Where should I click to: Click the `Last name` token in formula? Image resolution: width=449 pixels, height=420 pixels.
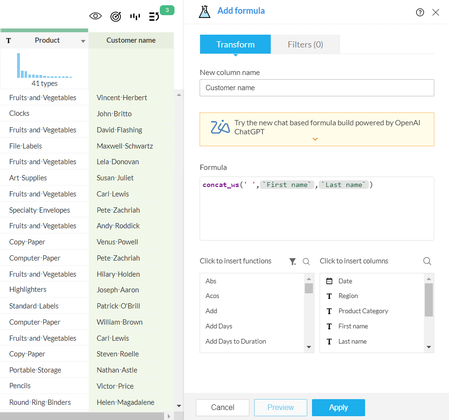coord(344,185)
